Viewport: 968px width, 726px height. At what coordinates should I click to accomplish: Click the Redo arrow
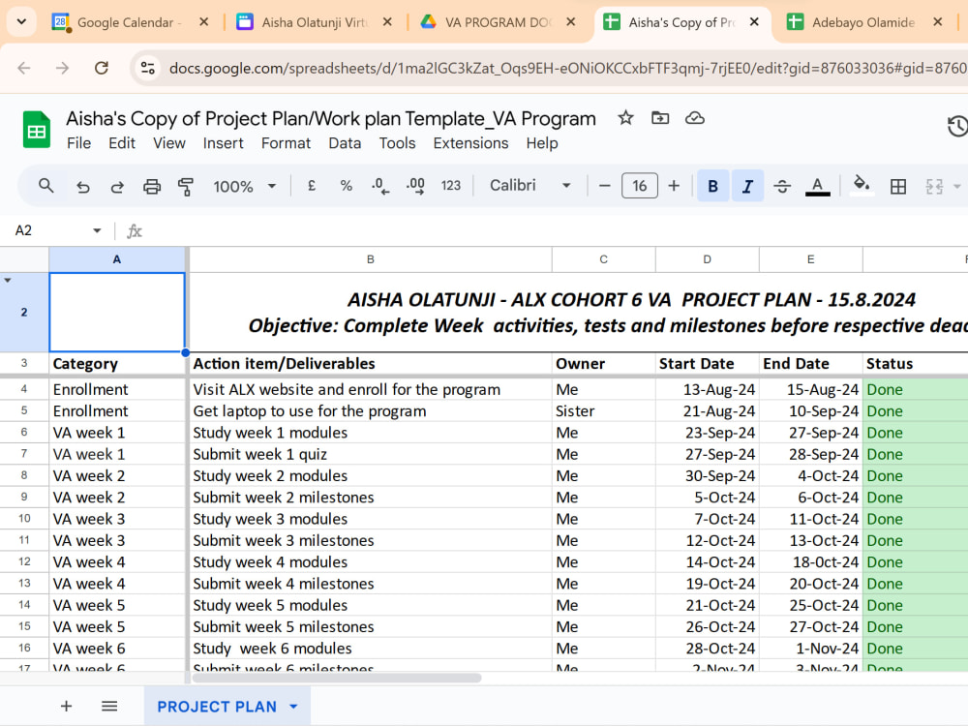coord(117,187)
